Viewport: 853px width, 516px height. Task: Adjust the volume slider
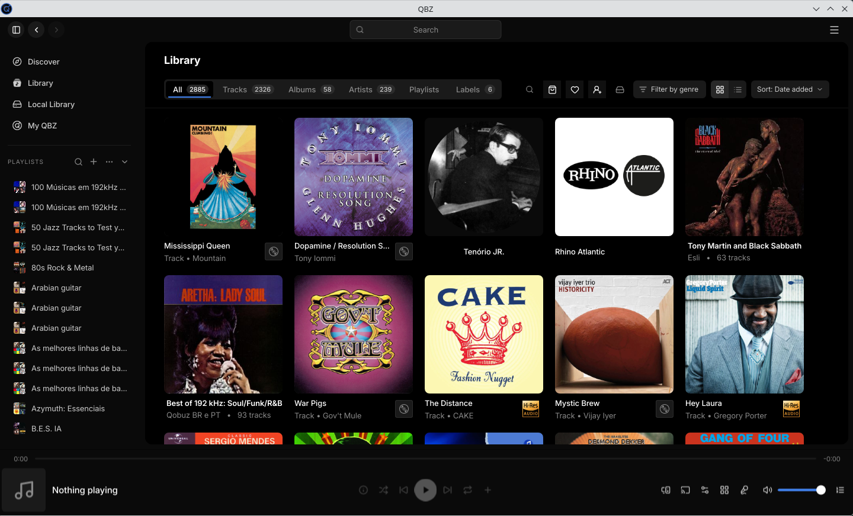[x=801, y=490]
